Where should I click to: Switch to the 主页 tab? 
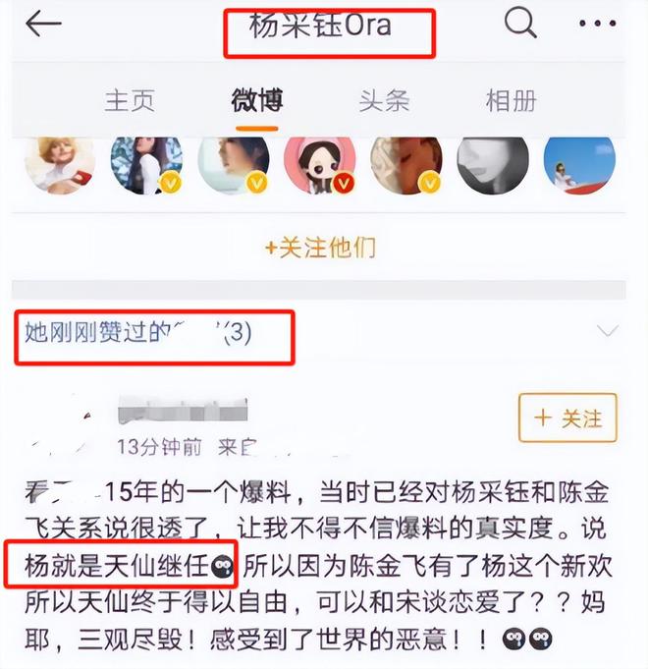click(130, 101)
